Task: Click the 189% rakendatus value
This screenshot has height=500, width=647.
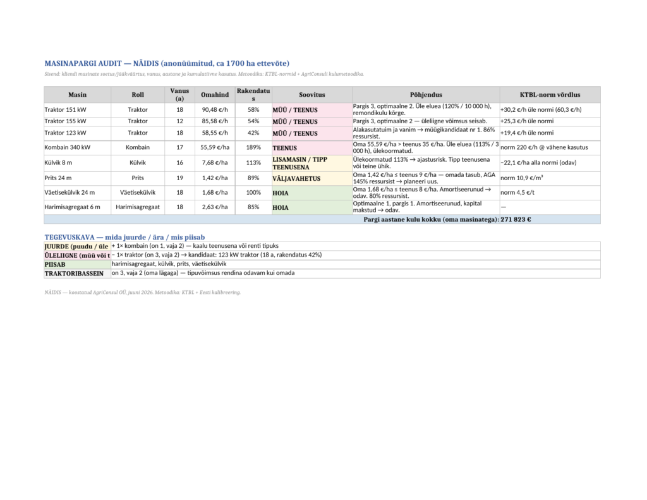Action: 253,147
